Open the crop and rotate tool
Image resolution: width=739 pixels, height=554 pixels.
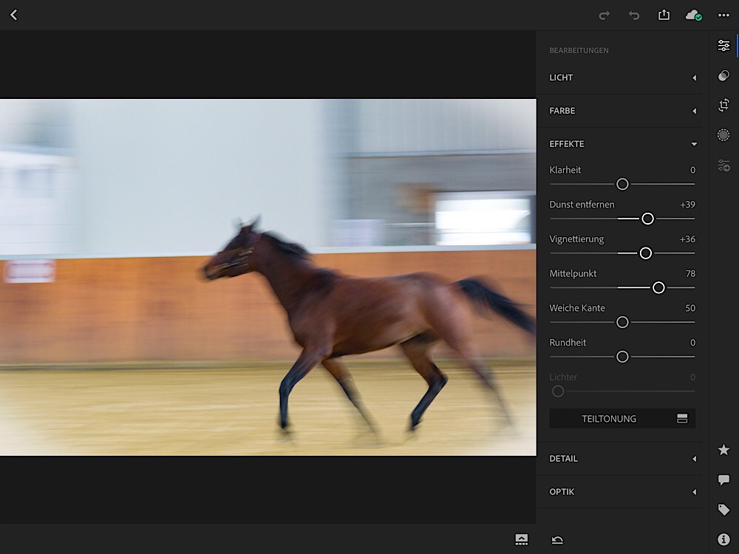click(723, 105)
